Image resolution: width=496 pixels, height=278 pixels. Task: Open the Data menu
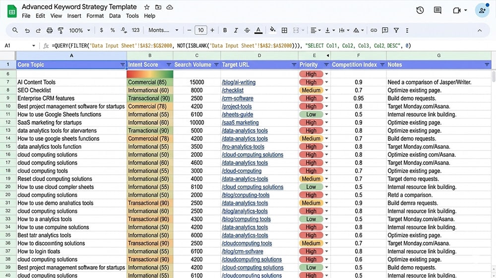(x=115, y=16)
